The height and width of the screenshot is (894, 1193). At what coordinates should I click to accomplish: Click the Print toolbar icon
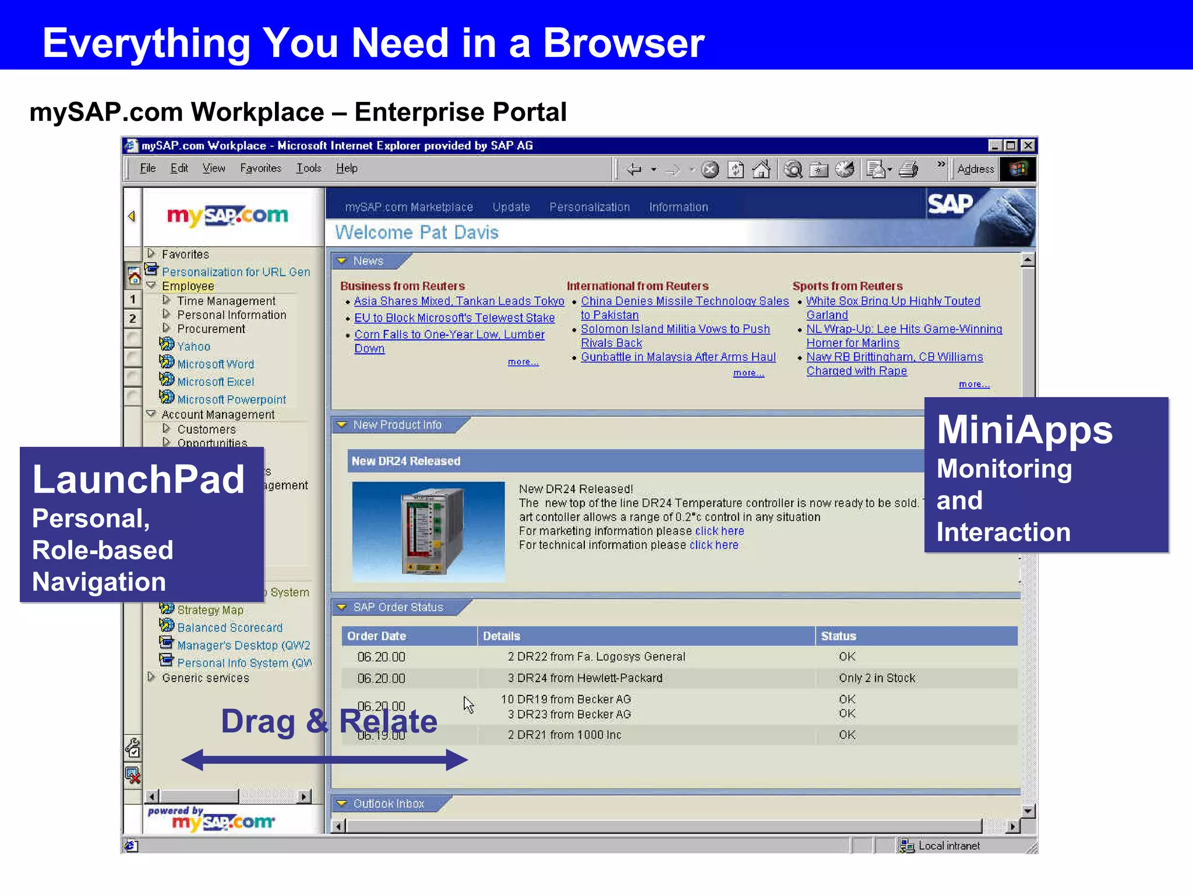click(x=909, y=169)
